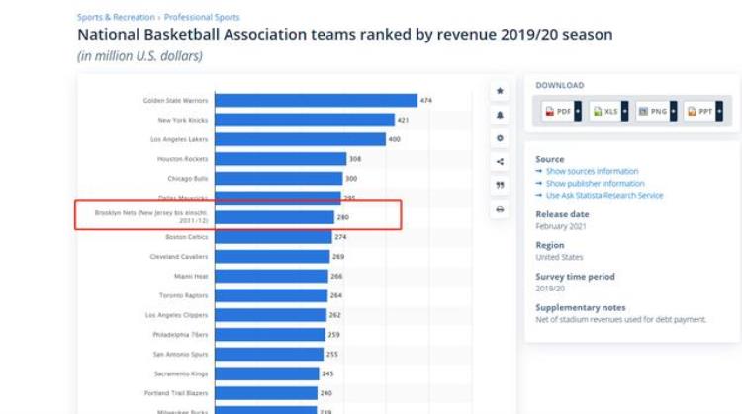Click the share icon
742x414 pixels.
pyautogui.click(x=500, y=162)
